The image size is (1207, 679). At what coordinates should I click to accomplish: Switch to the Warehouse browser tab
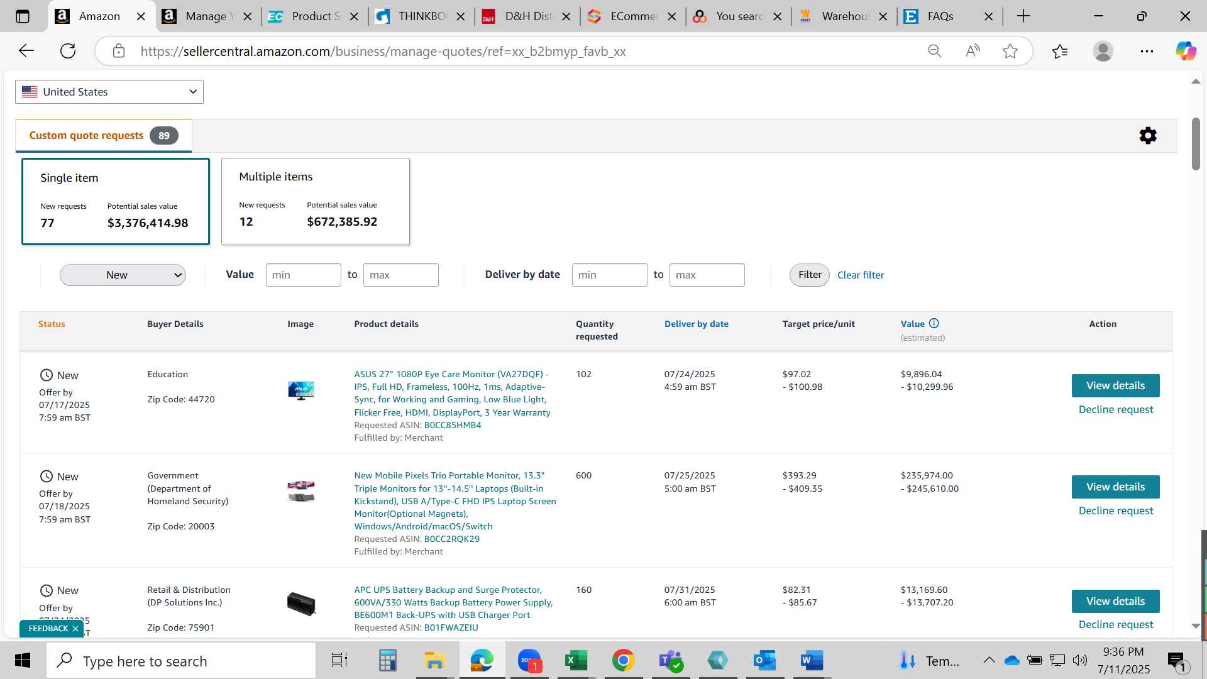(842, 16)
